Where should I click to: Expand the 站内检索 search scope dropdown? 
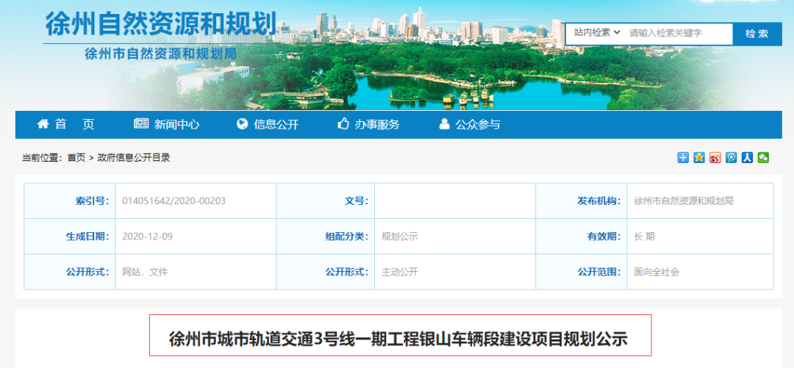pos(597,33)
